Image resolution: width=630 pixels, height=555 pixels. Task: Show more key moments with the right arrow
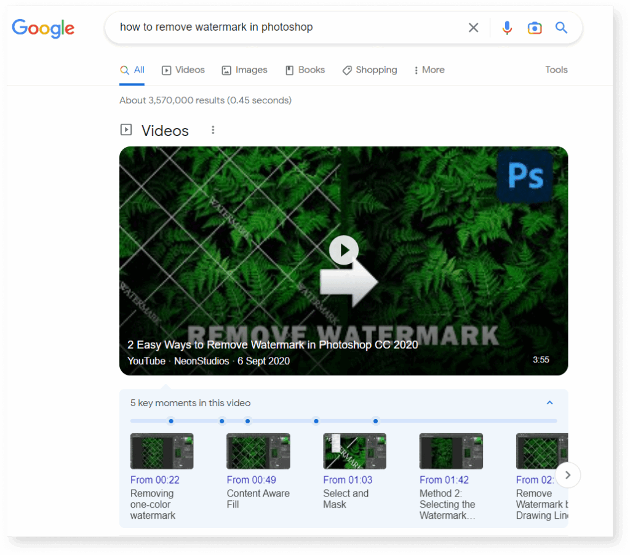click(567, 474)
